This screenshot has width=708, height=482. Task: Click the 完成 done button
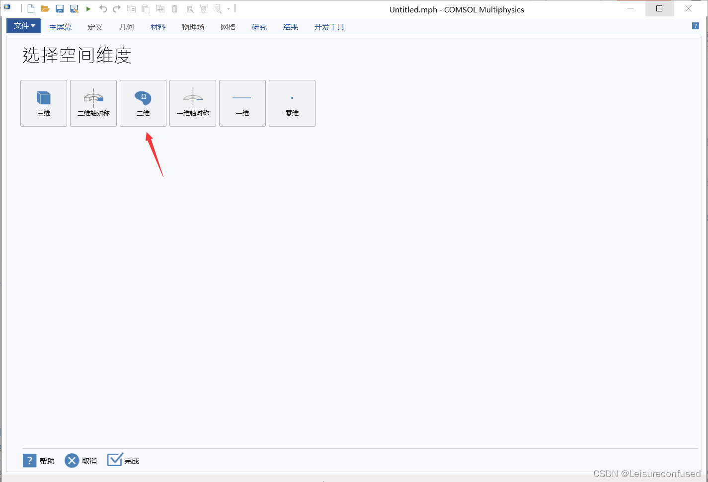pyautogui.click(x=123, y=460)
